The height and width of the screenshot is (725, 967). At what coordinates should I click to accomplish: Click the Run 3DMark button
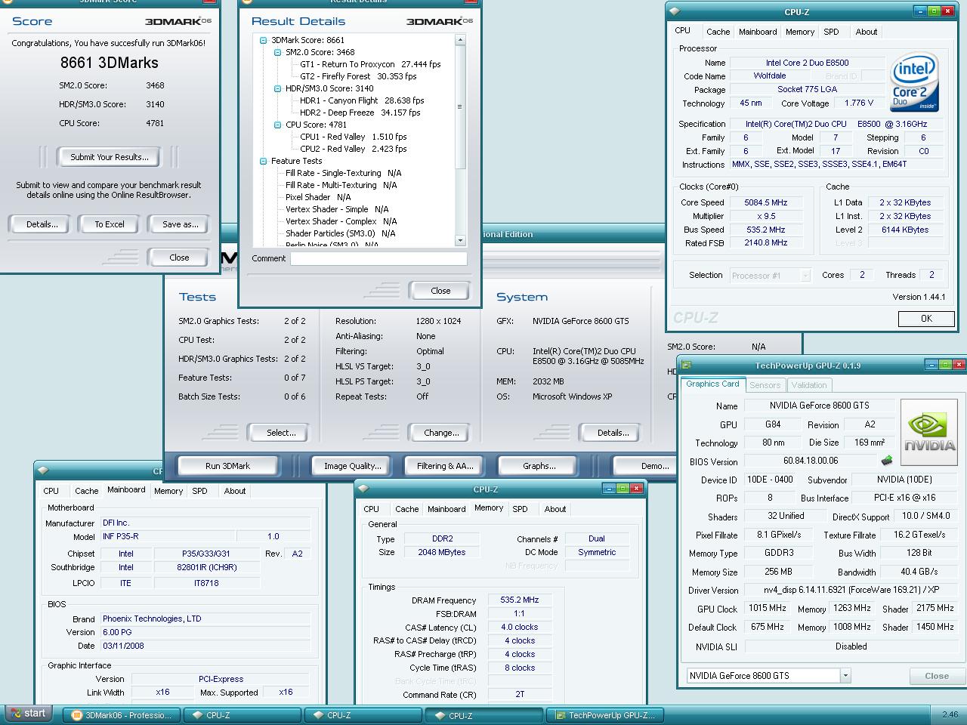[227, 466]
